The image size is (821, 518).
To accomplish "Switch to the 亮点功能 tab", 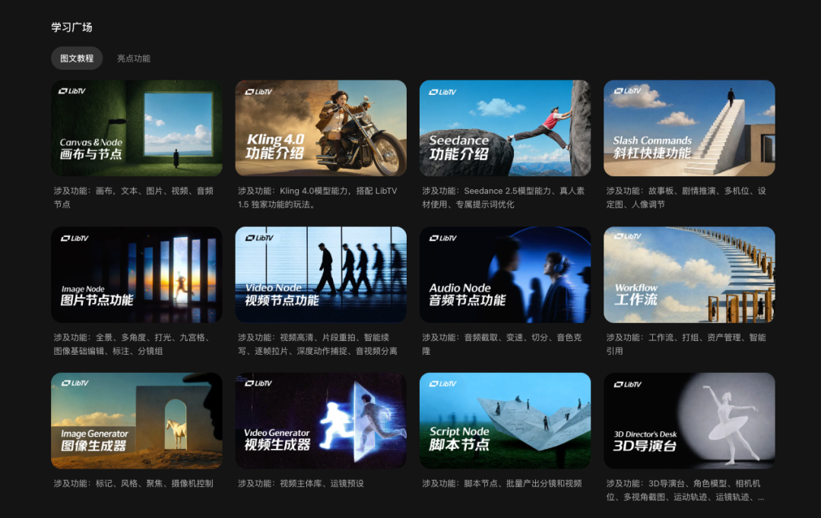I will (x=134, y=58).
